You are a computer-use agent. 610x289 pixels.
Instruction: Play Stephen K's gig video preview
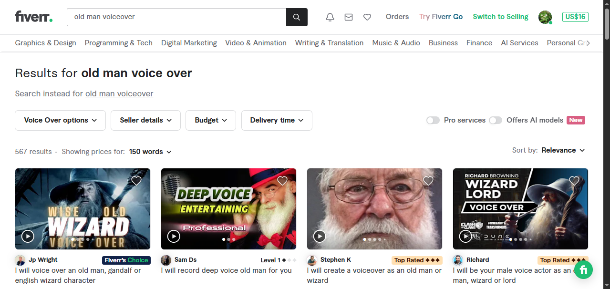pyautogui.click(x=319, y=236)
